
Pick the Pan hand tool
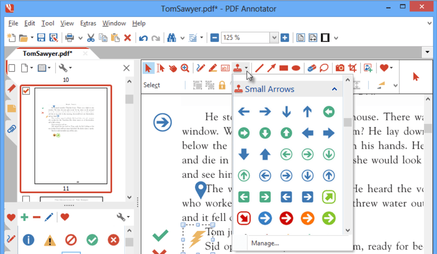pyautogui.click(x=173, y=68)
